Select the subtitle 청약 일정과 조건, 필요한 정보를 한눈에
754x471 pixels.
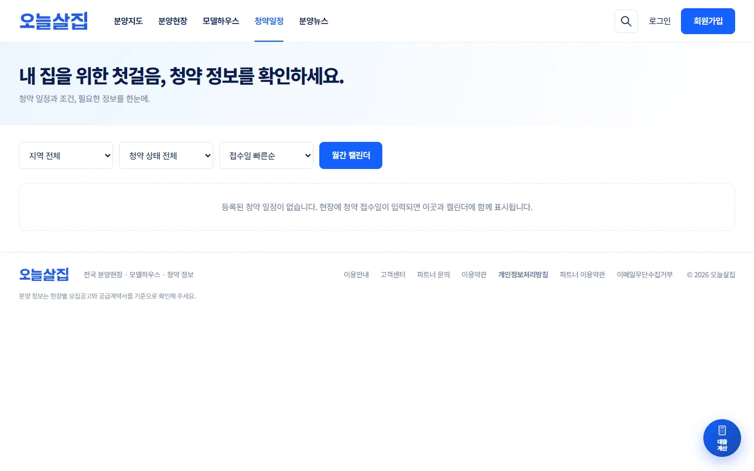[84, 99]
